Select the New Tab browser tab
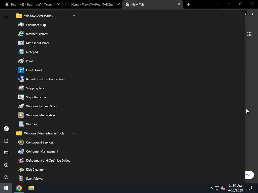Viewport: 258px width, 193px height. (153, 5)
